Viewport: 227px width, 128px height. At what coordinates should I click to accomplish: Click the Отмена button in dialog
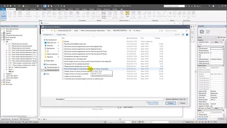182,103
